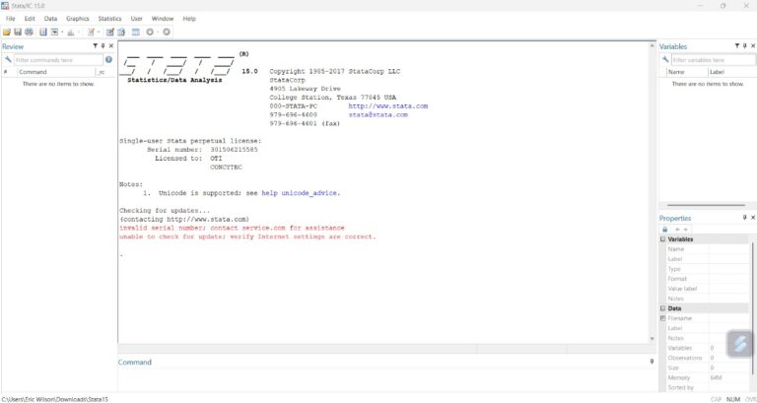Click the Filter commands here field
The width and height of the screenshot is (757, 403).
coord(57,60)
